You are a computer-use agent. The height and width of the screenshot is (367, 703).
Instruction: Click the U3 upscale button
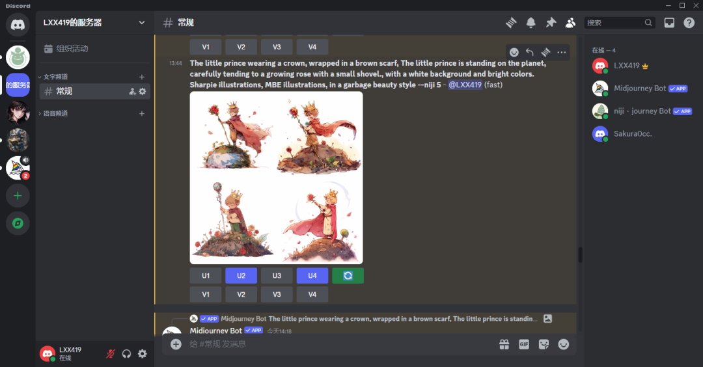(277, 276)
